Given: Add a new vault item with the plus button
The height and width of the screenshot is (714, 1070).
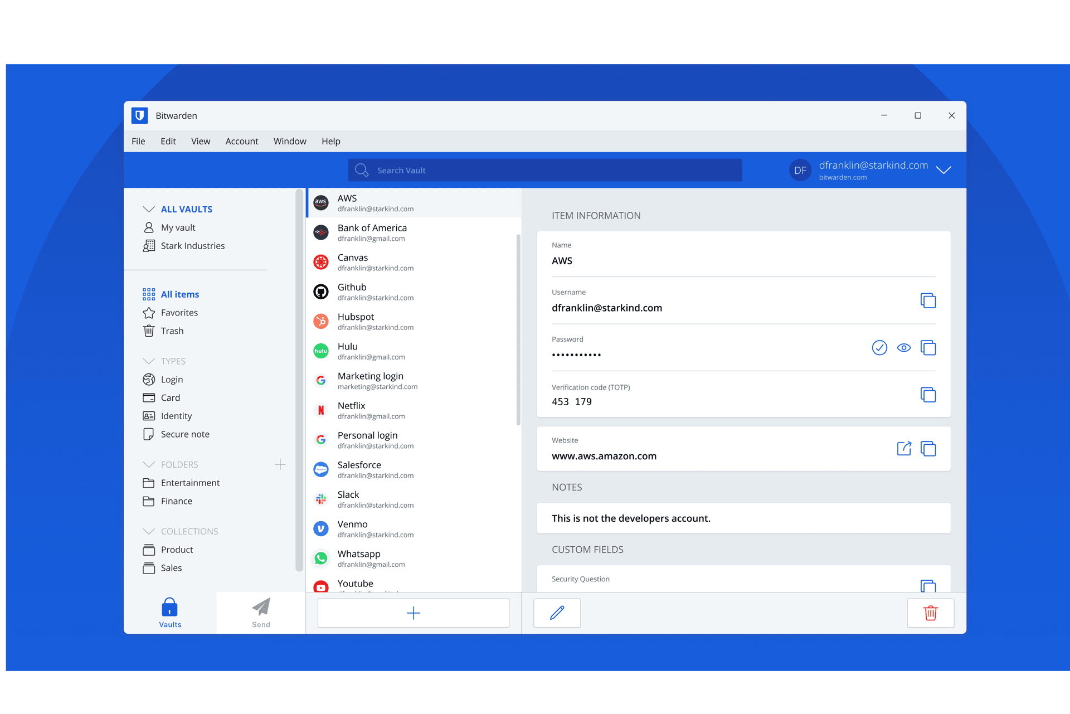Looking at the screenshot, I should pos(413,613).
